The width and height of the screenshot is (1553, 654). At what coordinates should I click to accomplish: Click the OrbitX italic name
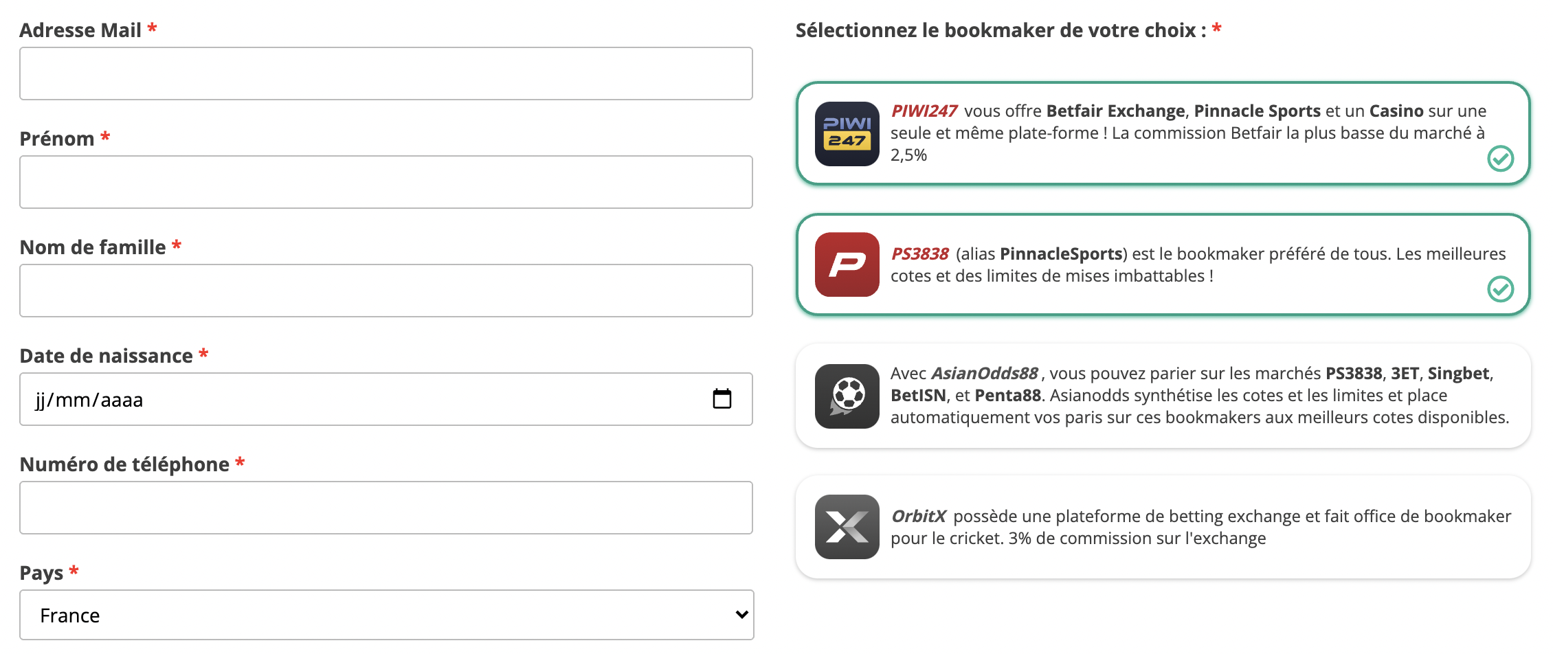tap(918, 517)
